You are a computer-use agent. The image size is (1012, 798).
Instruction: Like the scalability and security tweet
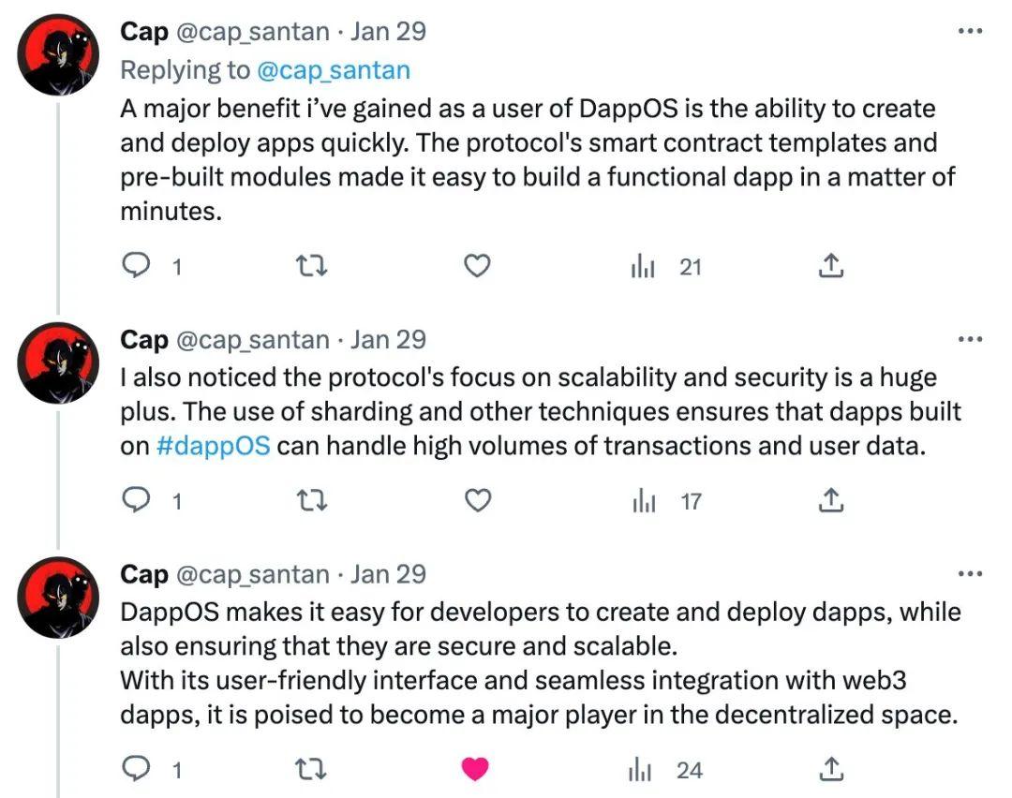(478, 502)
